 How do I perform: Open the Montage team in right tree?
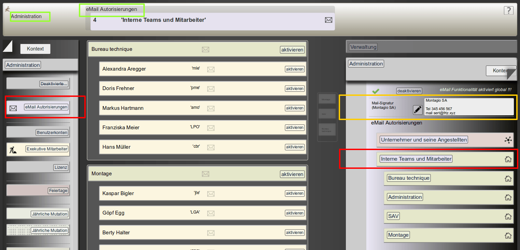(398, 235)
